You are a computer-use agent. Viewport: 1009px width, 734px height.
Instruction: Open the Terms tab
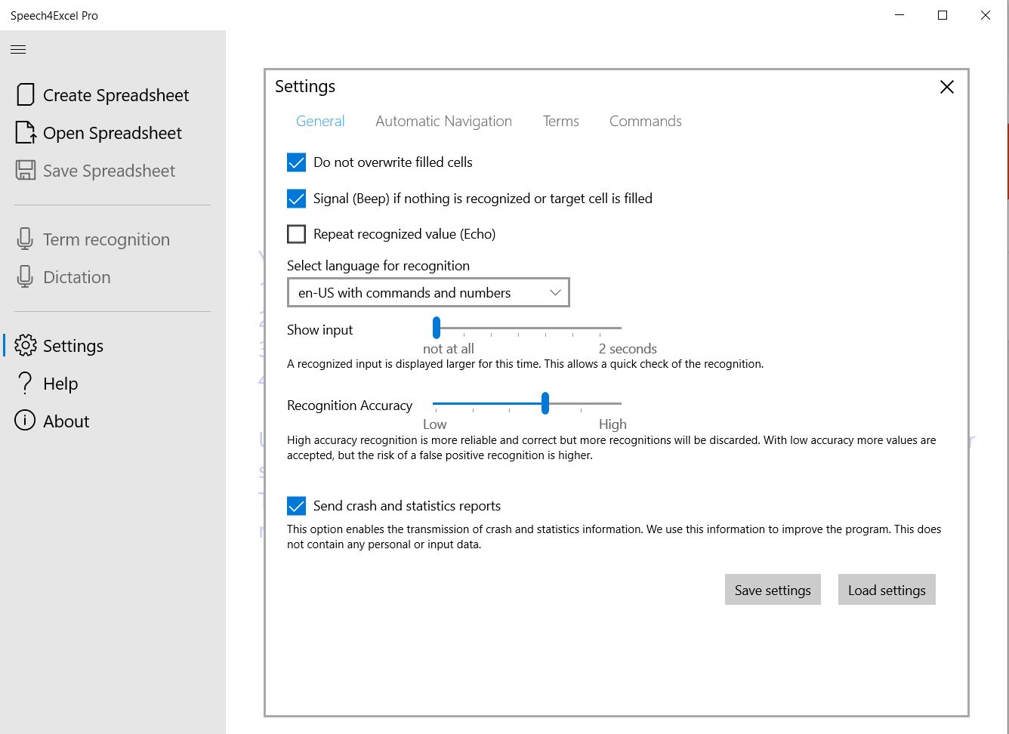coord(560,122)
